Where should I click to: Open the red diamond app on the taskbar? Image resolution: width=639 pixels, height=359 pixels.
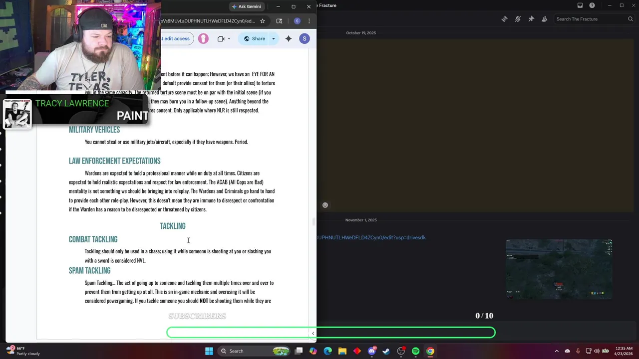pos(357,351)
